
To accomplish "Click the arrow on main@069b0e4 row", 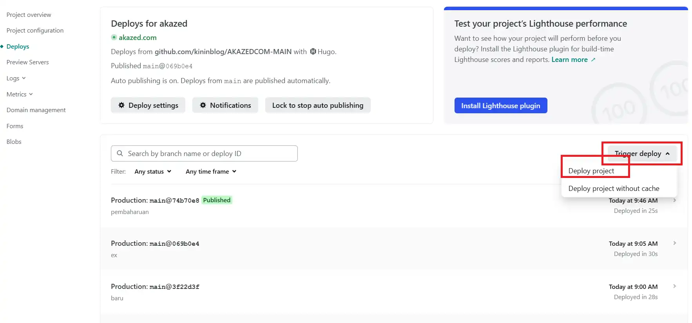I will pyautogui.click(x=674, y=243).
